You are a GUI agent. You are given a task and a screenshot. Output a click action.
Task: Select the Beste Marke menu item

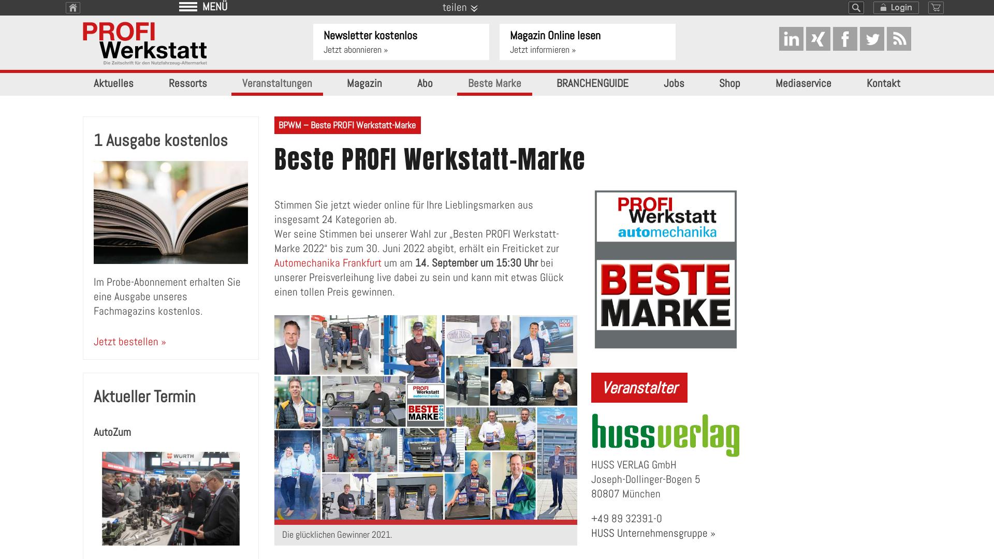click(x=494, y=83)
